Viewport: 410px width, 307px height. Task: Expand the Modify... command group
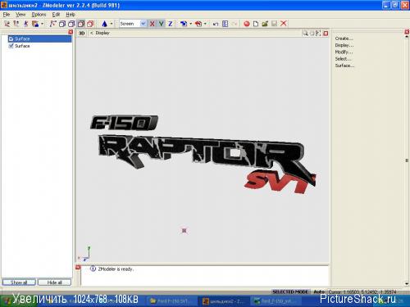coord(344,52)
